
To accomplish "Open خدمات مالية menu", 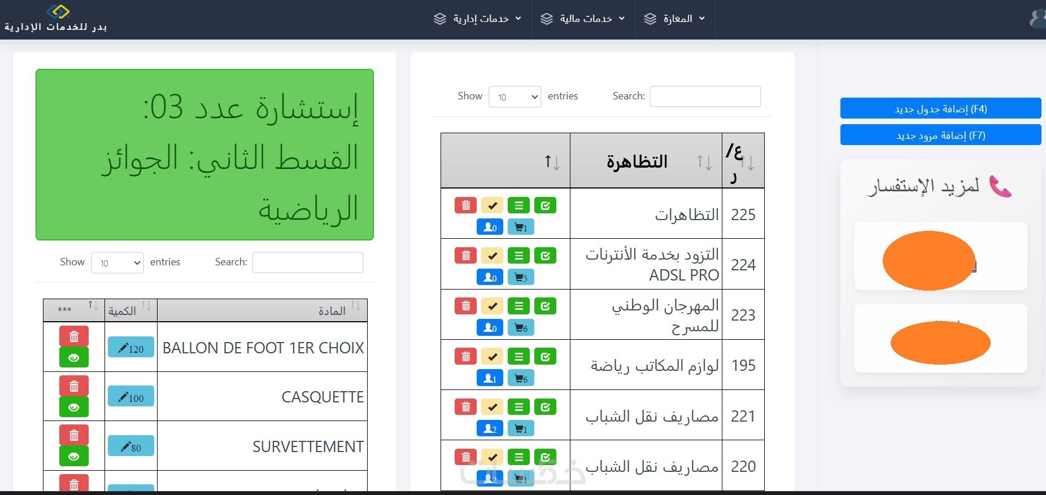I will click(583, 19).
